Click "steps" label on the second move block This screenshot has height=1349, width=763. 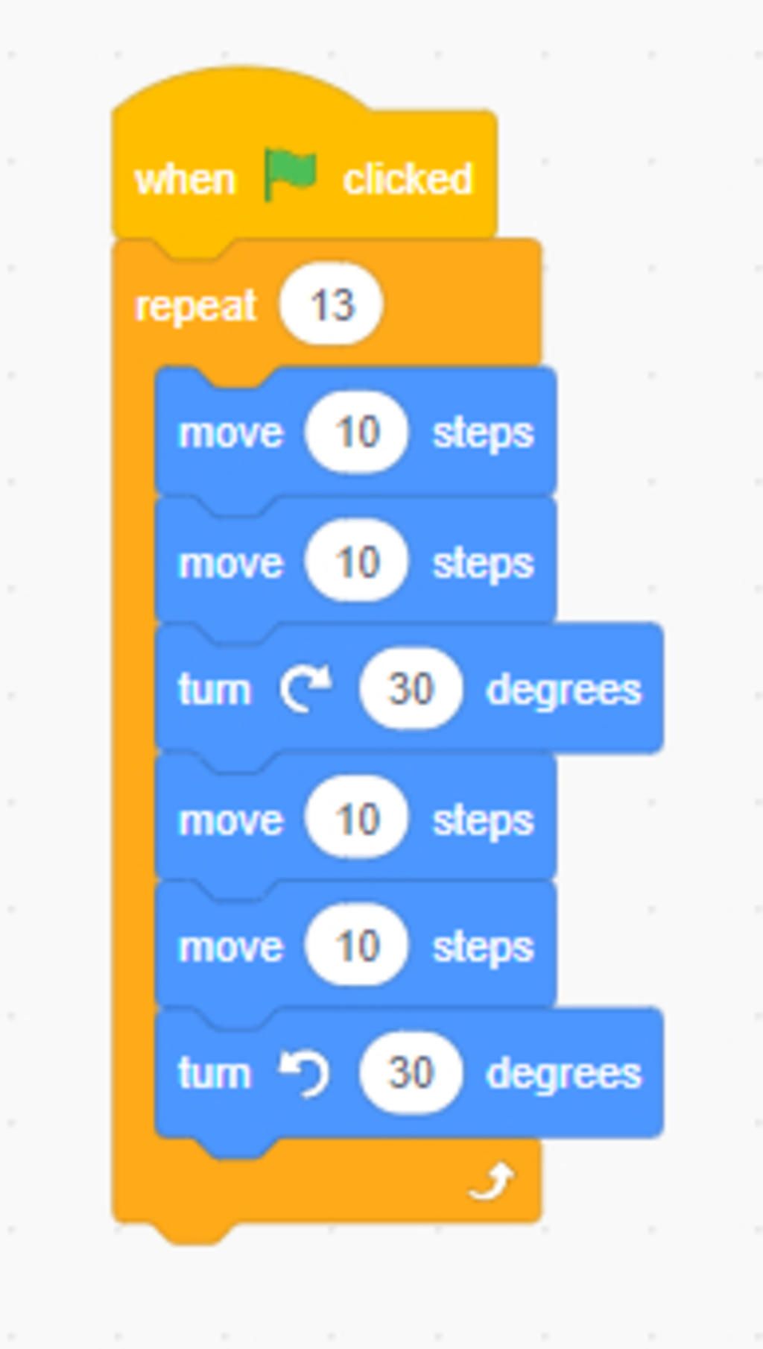click(x=484, y=564)
